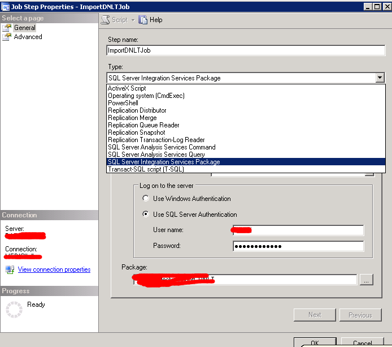
Task: Choose Replication Transaction-Log Reader type
Action: coord(246,140)
